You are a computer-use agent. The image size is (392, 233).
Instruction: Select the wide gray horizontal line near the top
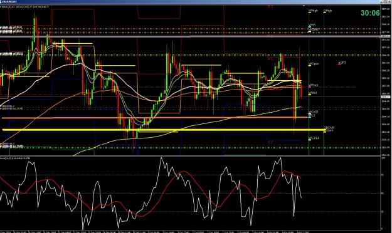[x=190, y=36]
